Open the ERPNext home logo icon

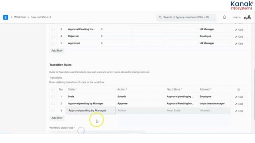point(6,17)
